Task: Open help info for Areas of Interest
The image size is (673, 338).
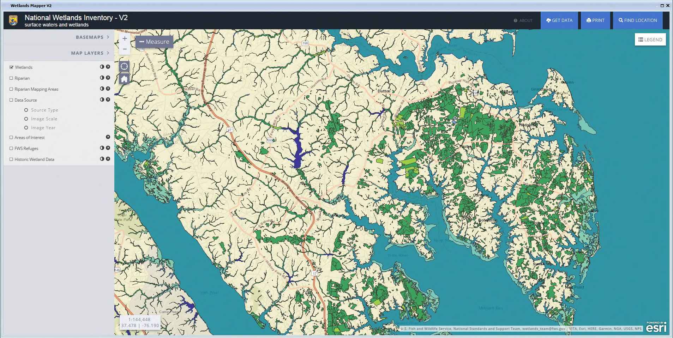Action: (x=108, y=137)
